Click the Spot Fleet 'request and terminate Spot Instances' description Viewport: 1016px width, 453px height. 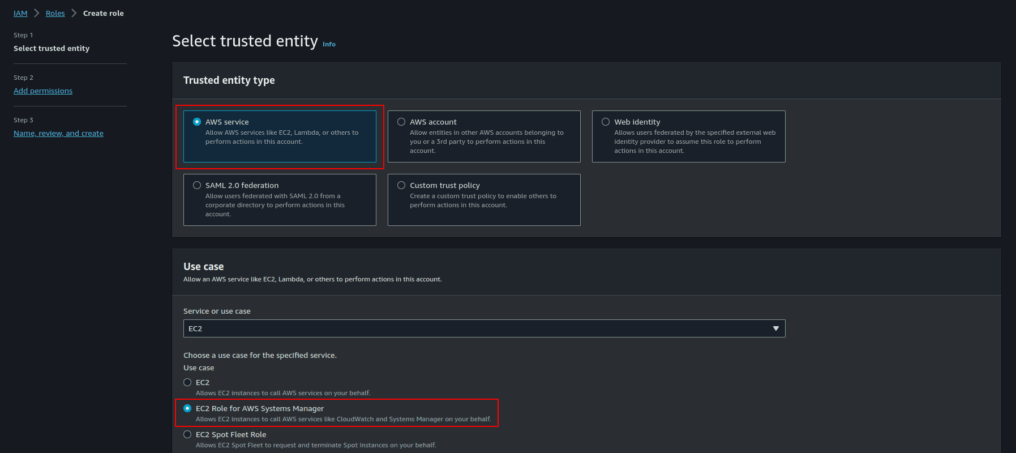tap(316, 445)
